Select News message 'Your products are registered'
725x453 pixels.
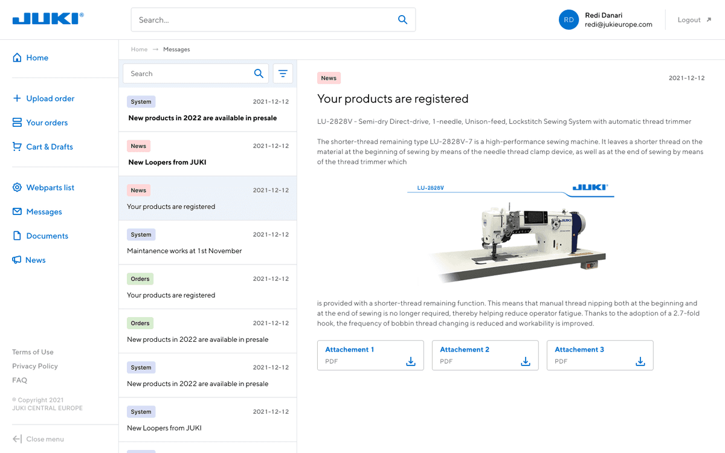[208, 198]
